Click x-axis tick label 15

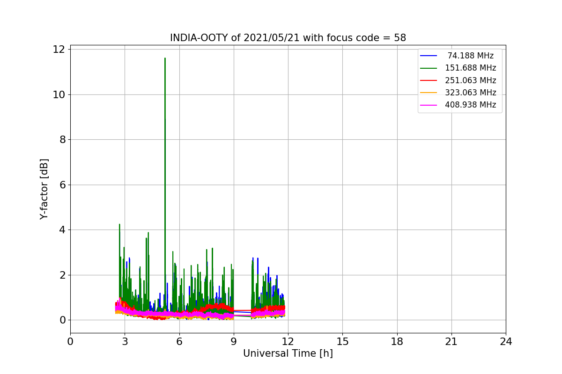[342, 342]
